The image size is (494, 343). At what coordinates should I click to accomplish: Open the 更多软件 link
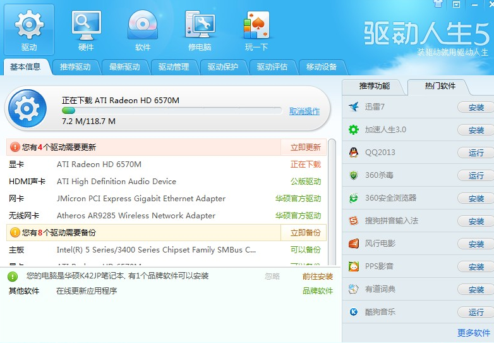point(474,333)
